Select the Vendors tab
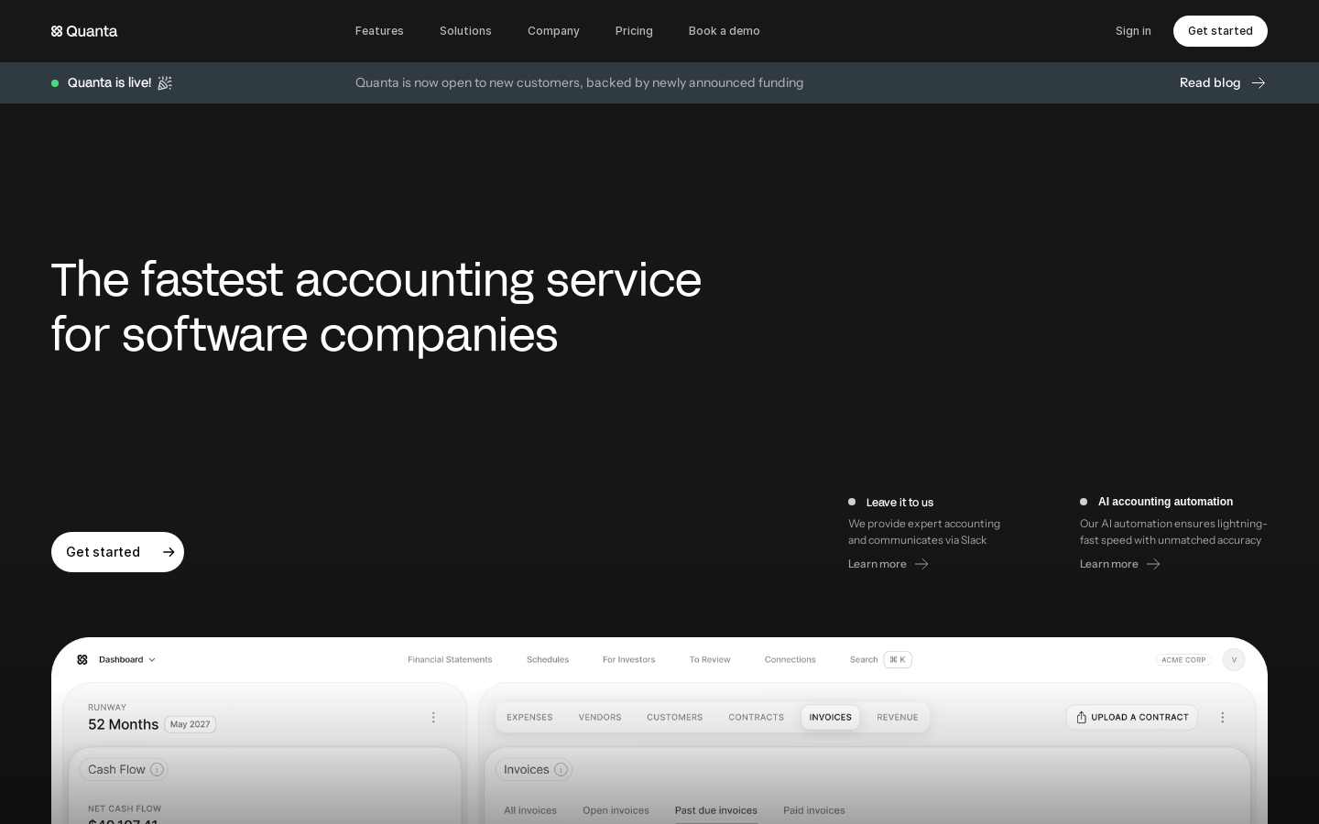Image resolution: width=1319 pixels, height=824 pixels. tap(600, 717)
